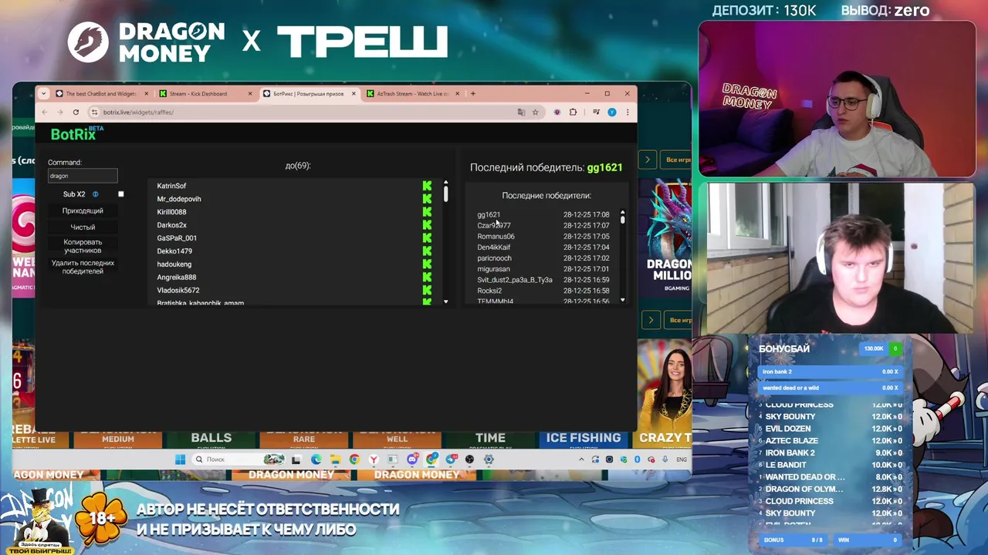Reload the page with the refresh icon

(76, 112)
